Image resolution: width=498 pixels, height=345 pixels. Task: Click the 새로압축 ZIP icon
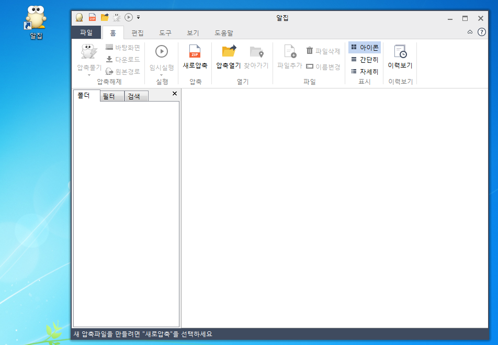[x=195, y=51]
